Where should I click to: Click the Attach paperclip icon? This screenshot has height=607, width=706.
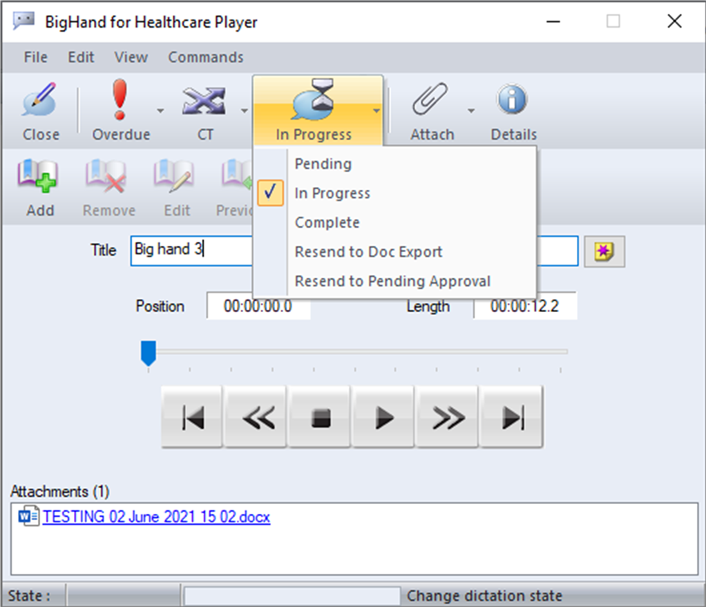[x=430, y=99]
